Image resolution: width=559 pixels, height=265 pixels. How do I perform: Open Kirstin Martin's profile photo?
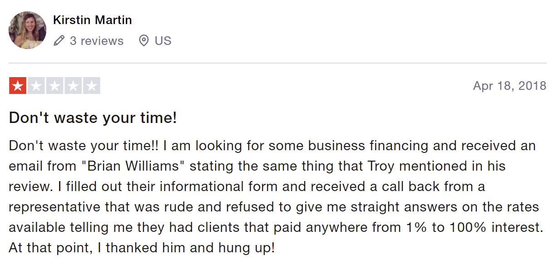(27, 30)
